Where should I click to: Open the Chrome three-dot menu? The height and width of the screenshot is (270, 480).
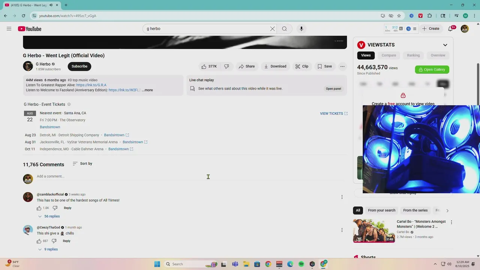[474, 16]
